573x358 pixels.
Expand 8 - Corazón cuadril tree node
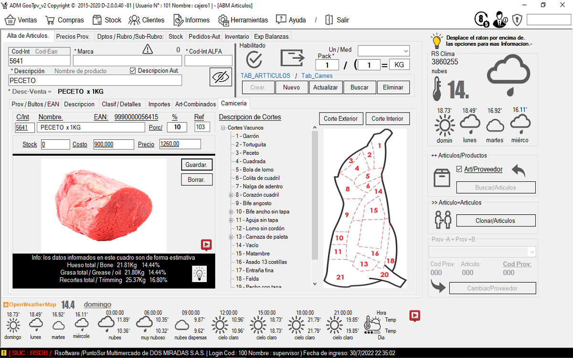coord(232,195)
